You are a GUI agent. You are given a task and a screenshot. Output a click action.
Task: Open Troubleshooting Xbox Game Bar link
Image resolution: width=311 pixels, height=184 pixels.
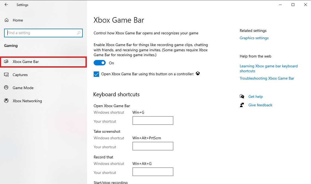tap(267, 79)
